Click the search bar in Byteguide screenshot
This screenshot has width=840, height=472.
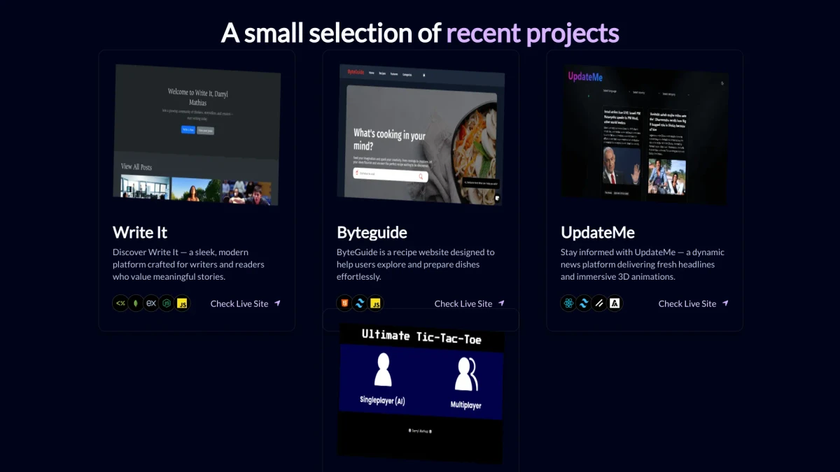point(390,174)
